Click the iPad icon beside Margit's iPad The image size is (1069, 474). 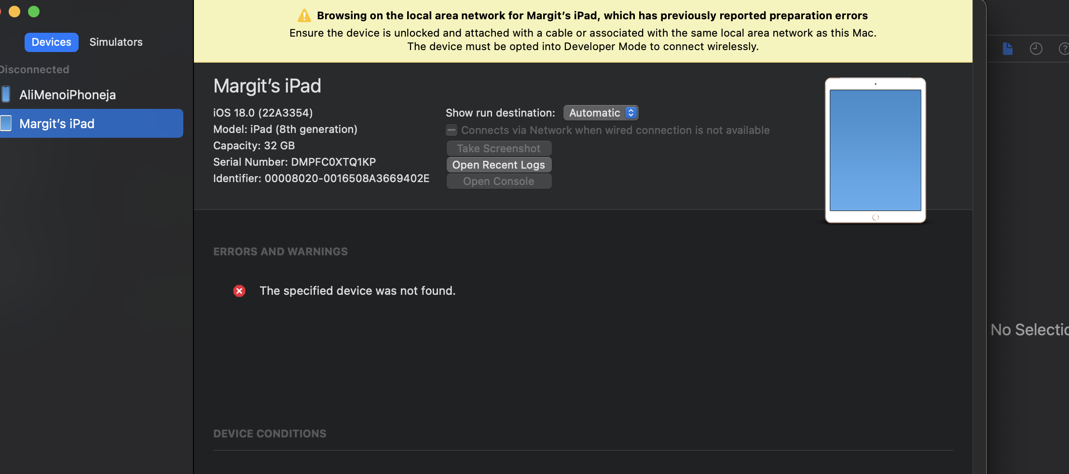point(6,123)
